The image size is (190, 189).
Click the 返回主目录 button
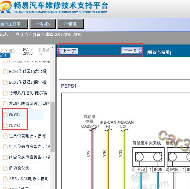click(14, 24)
